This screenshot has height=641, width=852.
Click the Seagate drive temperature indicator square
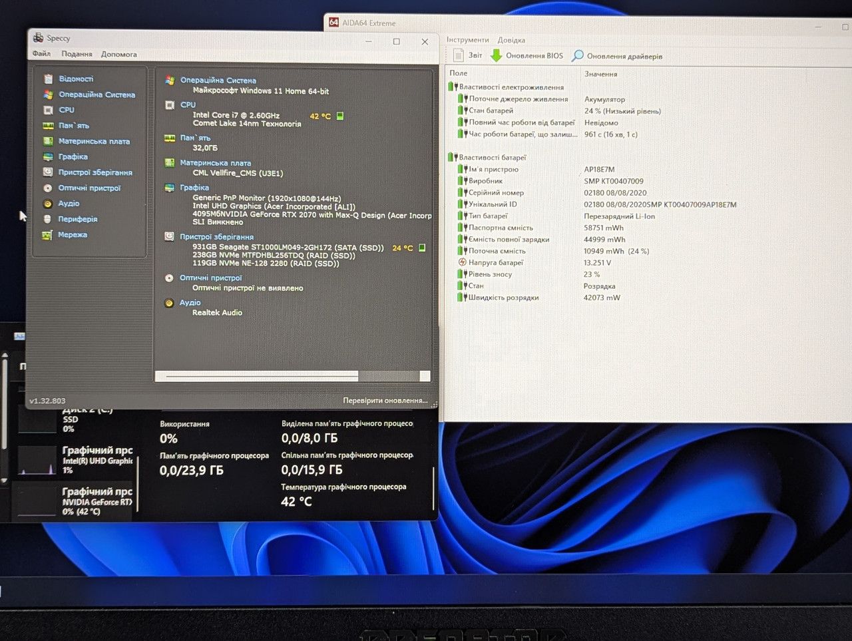(422, 248)
